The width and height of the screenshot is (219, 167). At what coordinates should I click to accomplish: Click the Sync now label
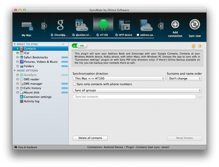click(x=195, y=36)
